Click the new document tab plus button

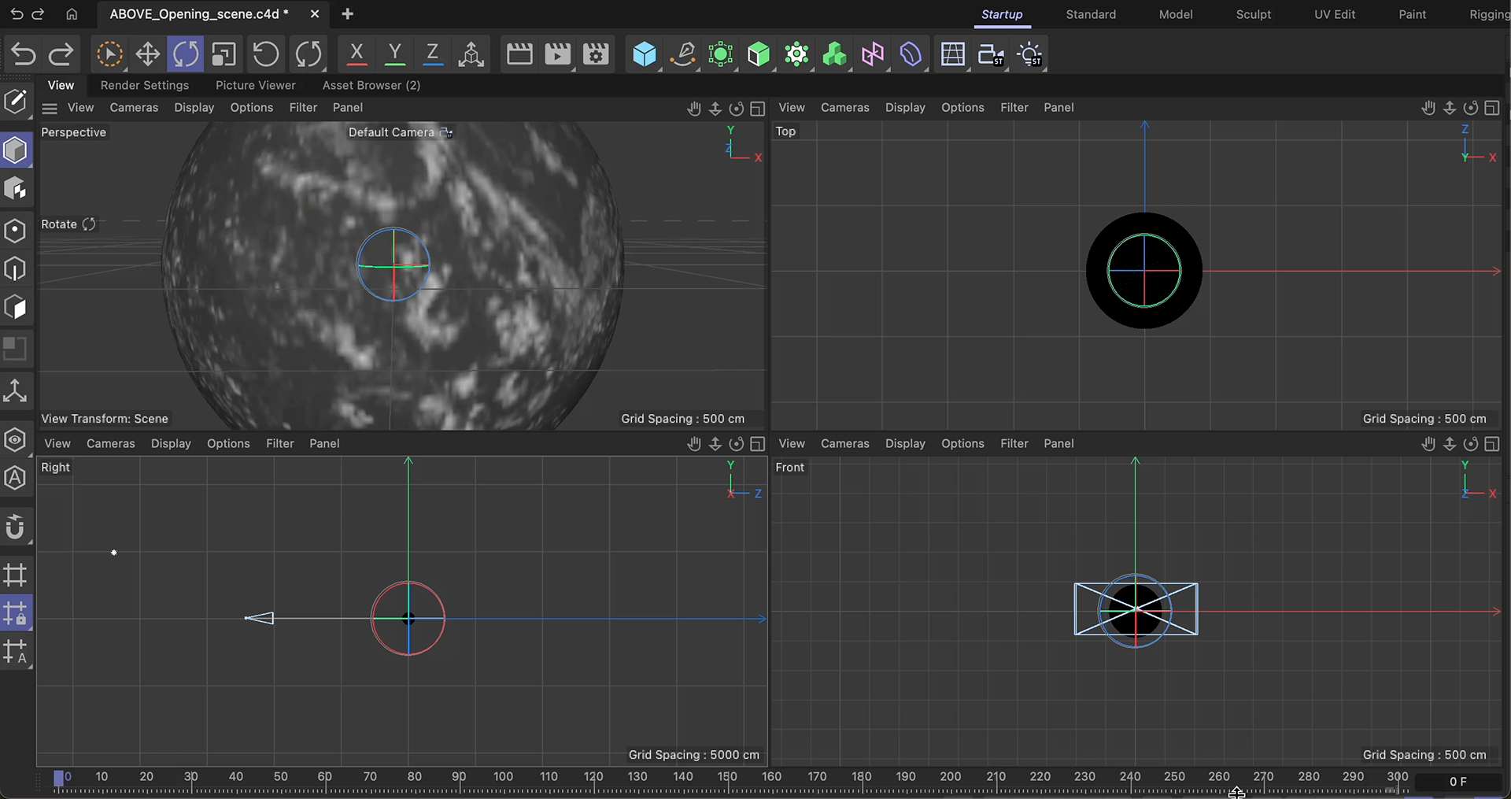(x=347, y=13)
